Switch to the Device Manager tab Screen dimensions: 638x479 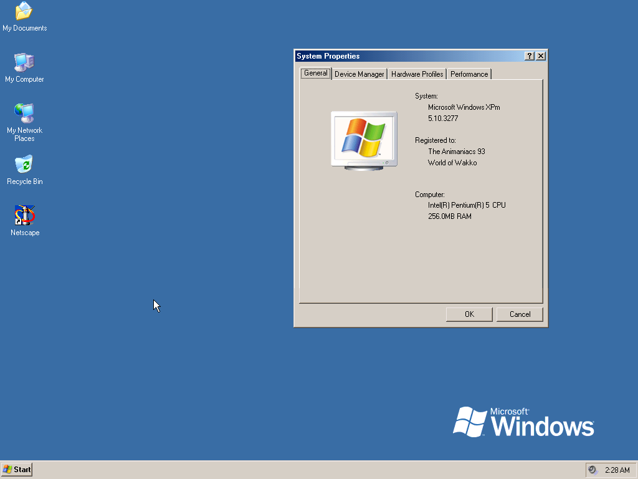click(x=359, y=74)
